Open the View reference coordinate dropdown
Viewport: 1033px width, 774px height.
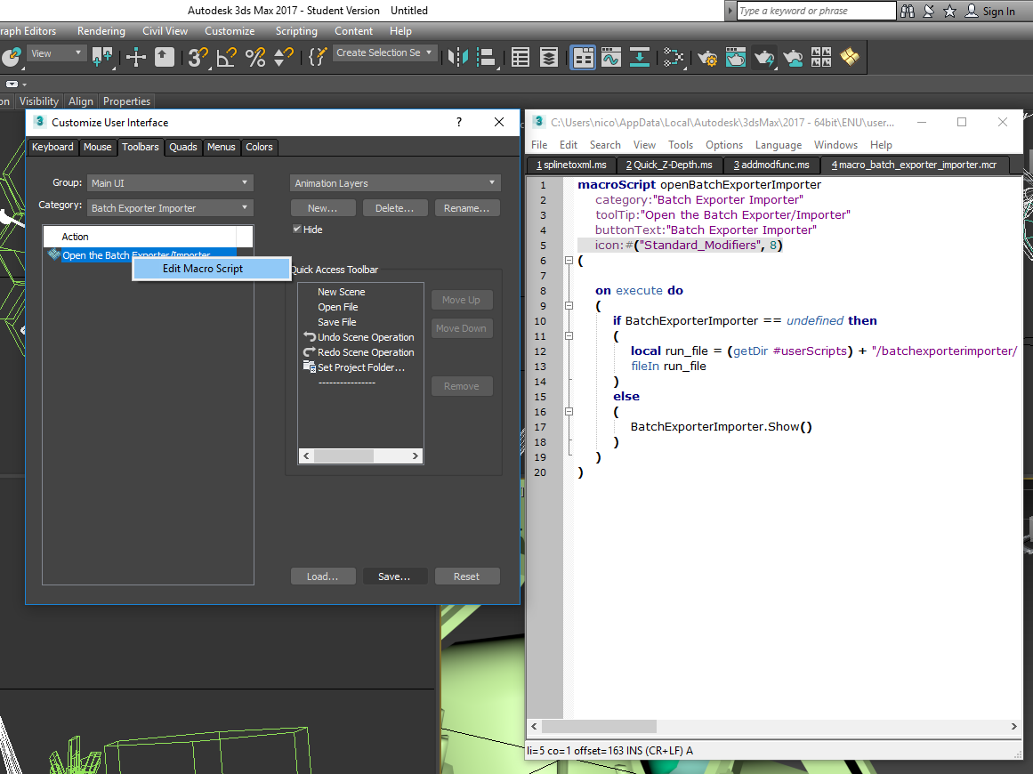pyautogui.click(x=55, y=53)
